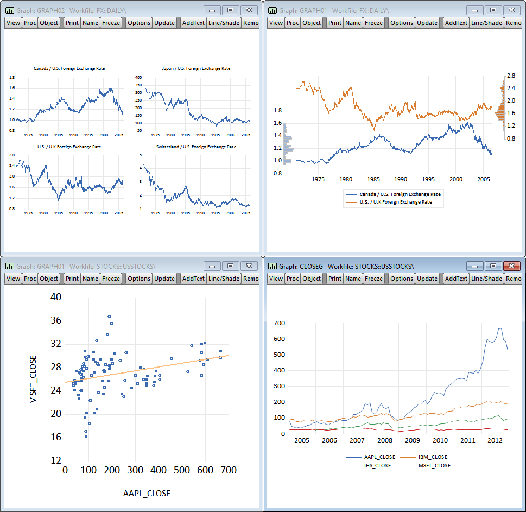Click the orange IBM_CLOSE legend line sample
Viewport: 526px width, 512px height.
[x=407, y=457]
